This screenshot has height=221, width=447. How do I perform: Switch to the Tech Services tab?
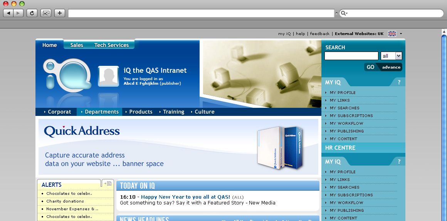coord(111,45)
